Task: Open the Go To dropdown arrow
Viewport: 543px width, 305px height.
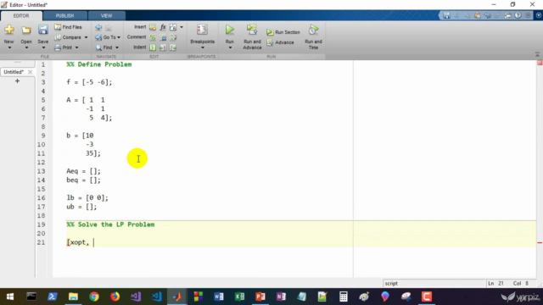Action: point(119,37)
